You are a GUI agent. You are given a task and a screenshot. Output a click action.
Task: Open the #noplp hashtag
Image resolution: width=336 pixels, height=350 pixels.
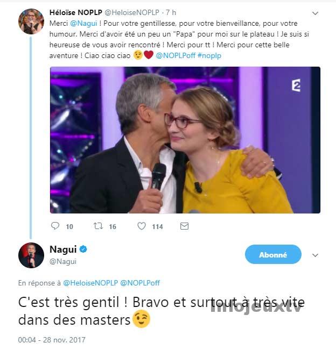tap(209, 55)
